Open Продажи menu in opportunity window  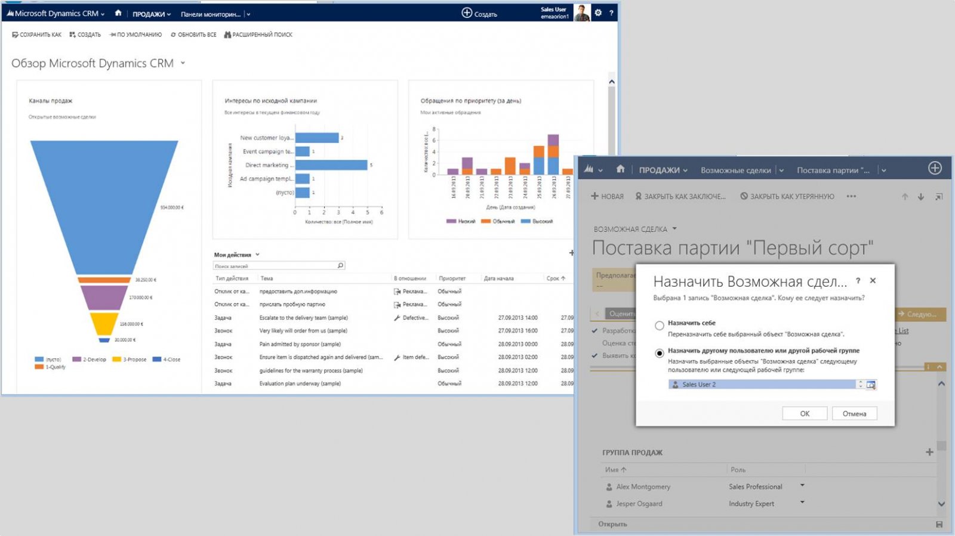663,170
